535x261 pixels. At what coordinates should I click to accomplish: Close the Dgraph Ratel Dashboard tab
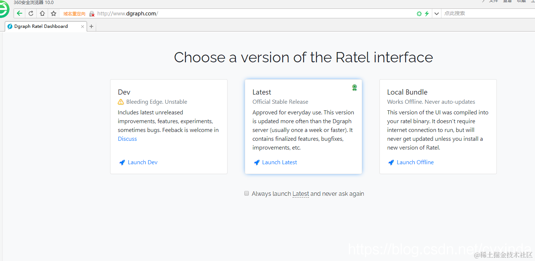[83, 26]
